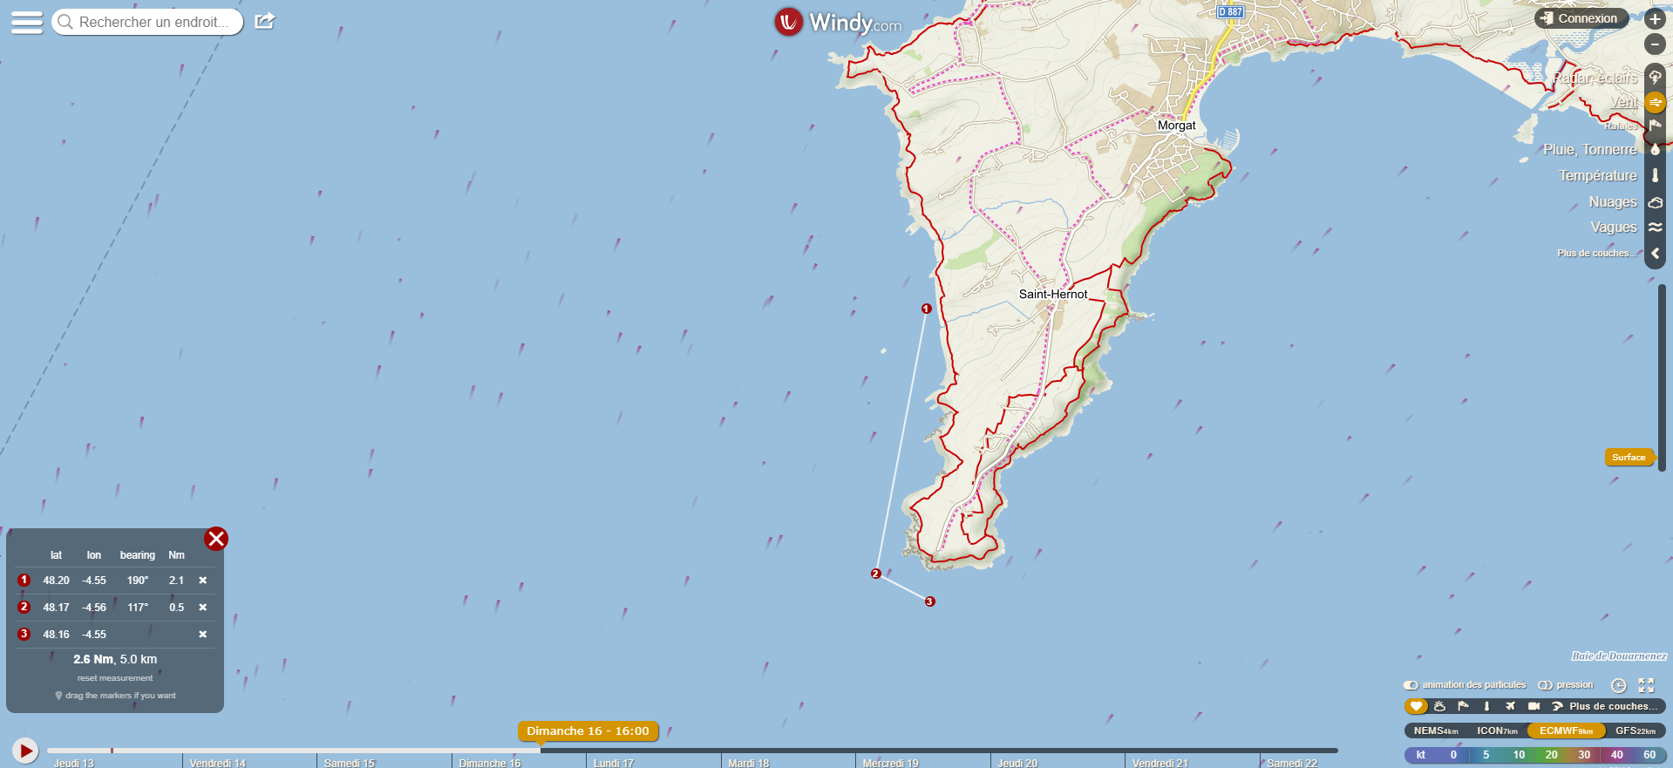
Task: Select the Vagues waves layer icon
Action: point(1655,228)
